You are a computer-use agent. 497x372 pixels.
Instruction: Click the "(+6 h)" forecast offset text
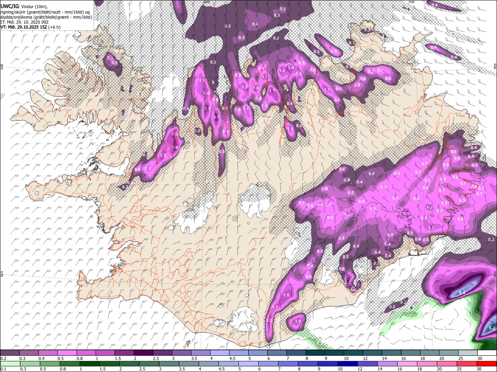[55, 27]
